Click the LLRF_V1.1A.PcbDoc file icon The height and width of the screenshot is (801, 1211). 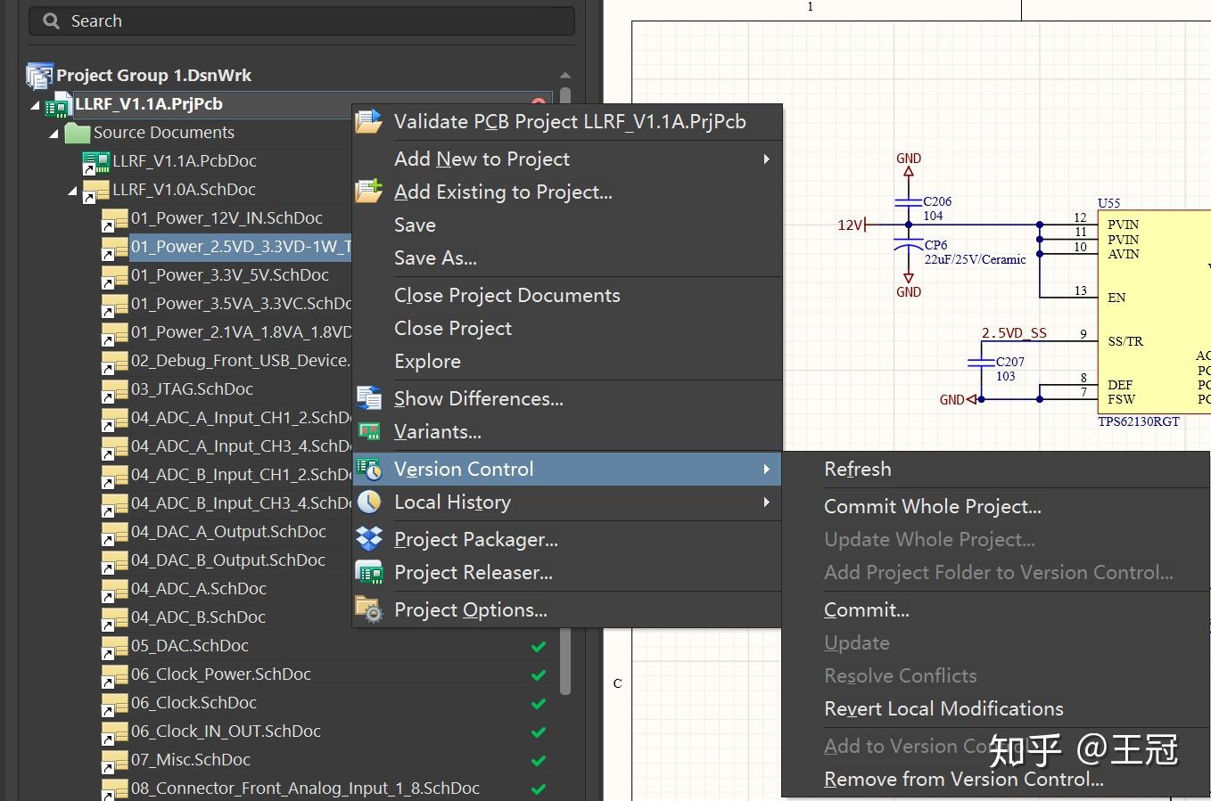click(x=95, y=162)
